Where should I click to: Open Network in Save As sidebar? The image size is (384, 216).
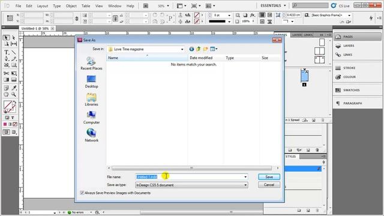tap(91, 136)
